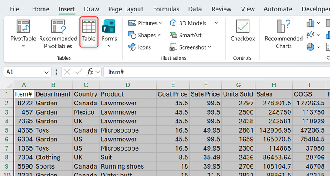
Task: Switch to the Page Layout tab
Action: (x=126, y=9)
